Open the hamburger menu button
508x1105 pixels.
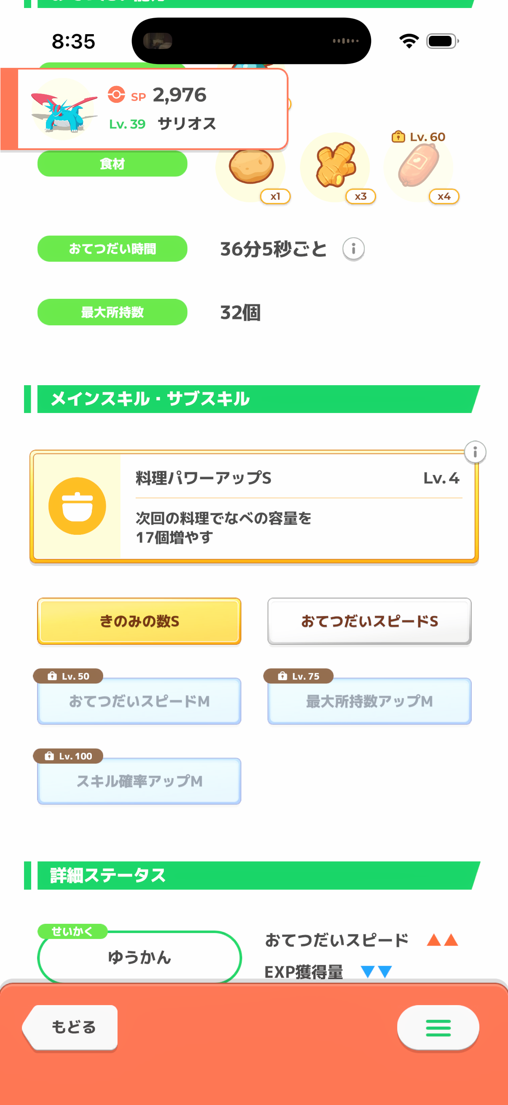click(x=438, y=1028)
